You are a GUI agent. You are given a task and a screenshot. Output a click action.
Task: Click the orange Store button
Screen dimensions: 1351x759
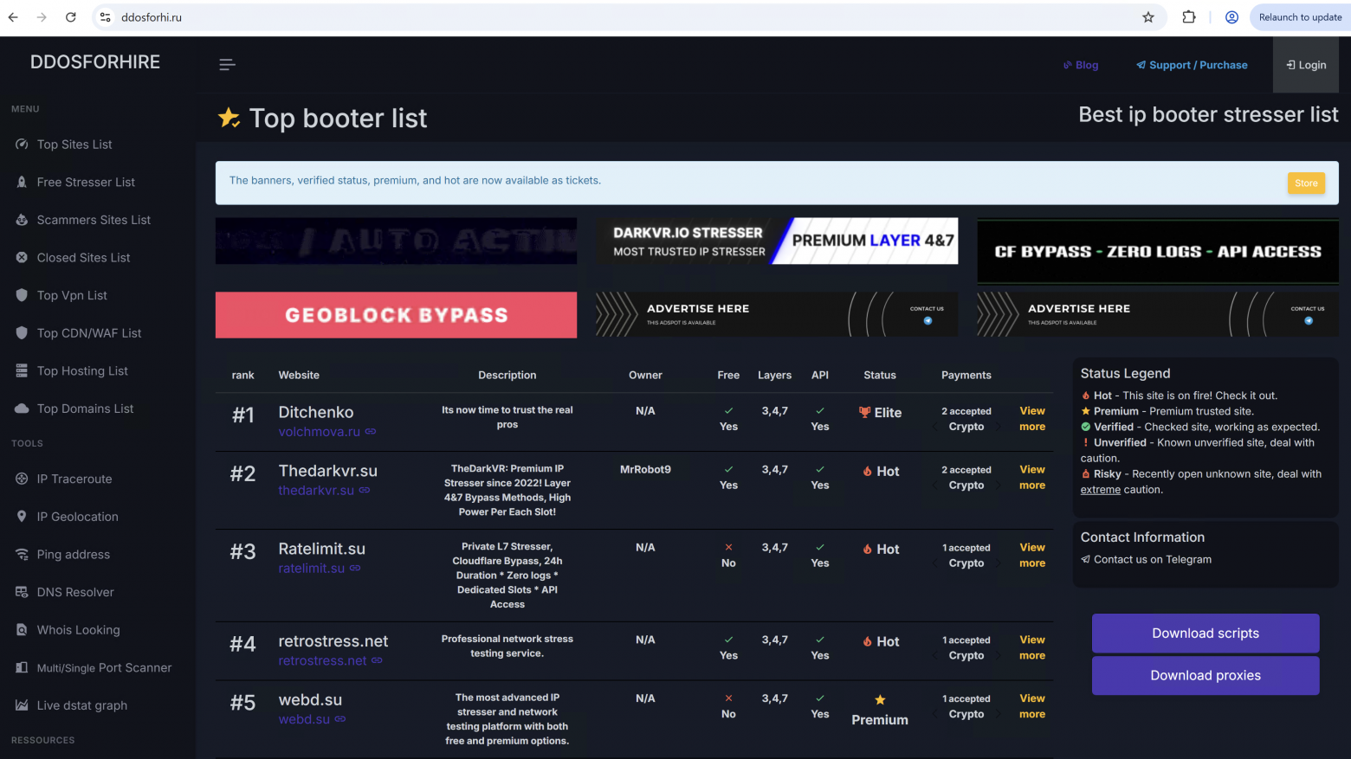[x=1306, y=183]
